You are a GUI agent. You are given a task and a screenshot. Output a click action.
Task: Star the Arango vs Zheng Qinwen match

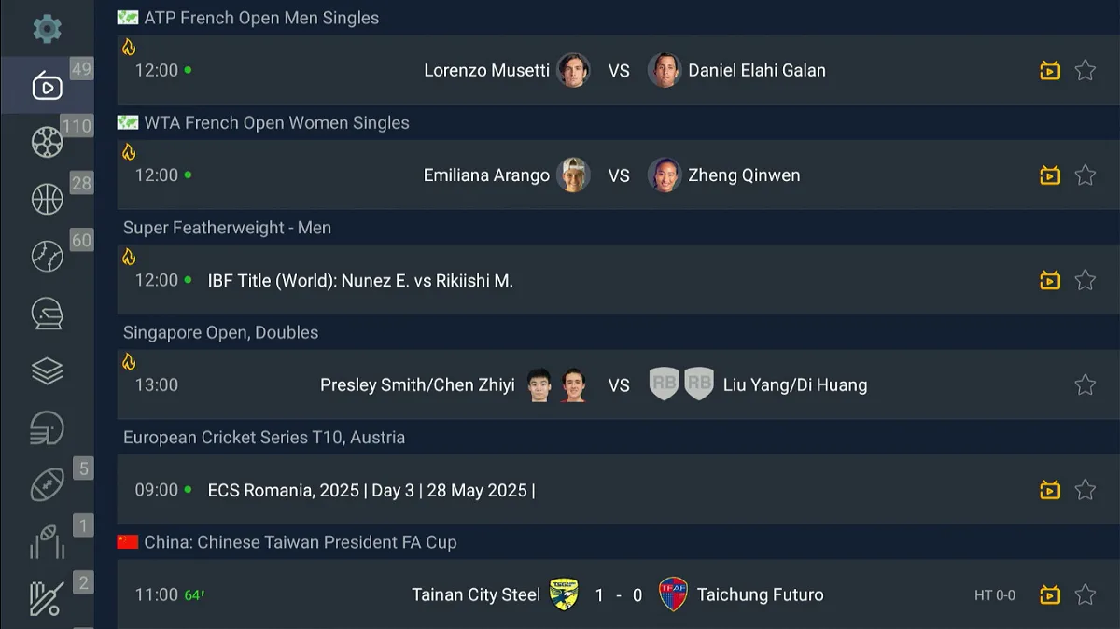pyautogui.click(x=1085, y=175)
